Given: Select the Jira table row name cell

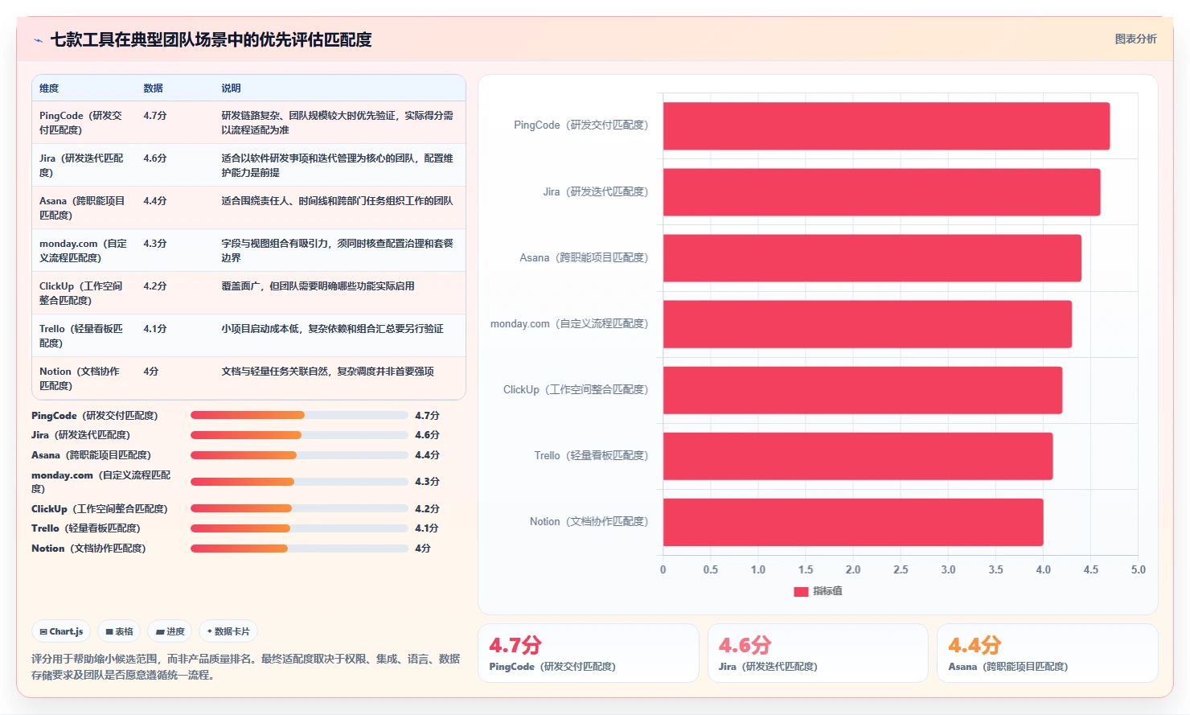Looking at the screenshot, I should tap(84, 166).
